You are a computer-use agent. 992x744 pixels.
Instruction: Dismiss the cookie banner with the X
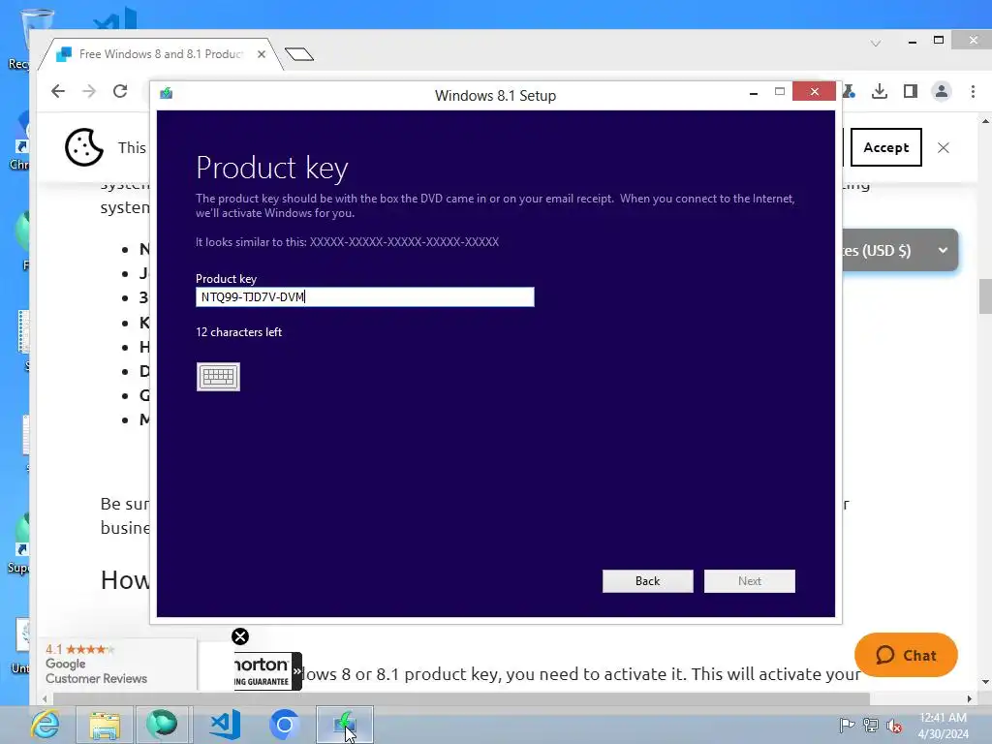[944, 147]
